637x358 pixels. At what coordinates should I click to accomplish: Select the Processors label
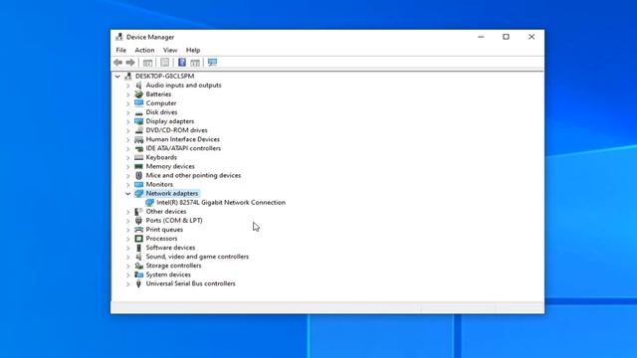coord(161,239)
